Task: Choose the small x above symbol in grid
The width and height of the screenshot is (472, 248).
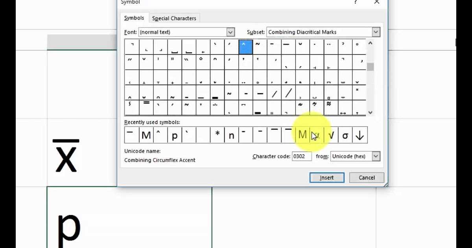Action: [358, 93]
